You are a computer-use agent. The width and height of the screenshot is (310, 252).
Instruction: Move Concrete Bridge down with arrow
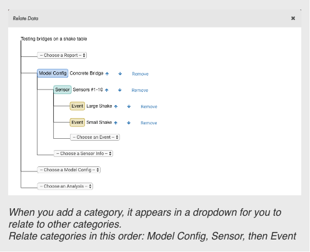120,74
